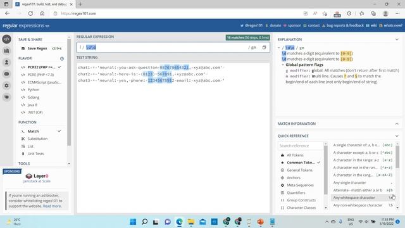Image resolution: width=405 pixels, height=228 pixels.
Task: Select ECMAScript (JavaScript) flavor
Action: click(x=41, y=82)
